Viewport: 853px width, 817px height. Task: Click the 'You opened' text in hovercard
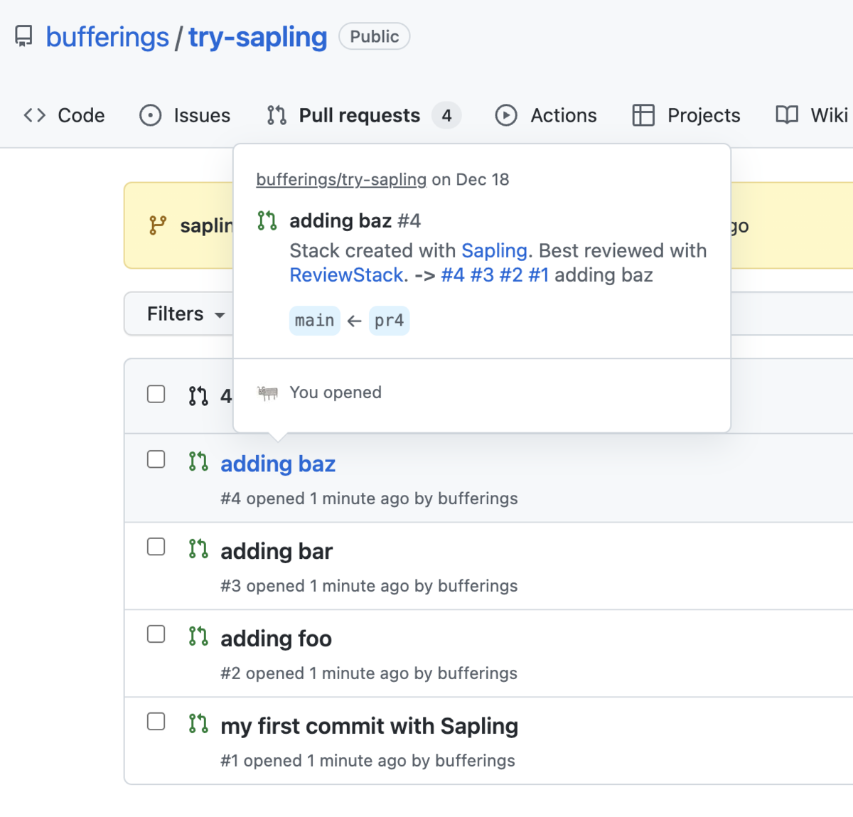336,393
